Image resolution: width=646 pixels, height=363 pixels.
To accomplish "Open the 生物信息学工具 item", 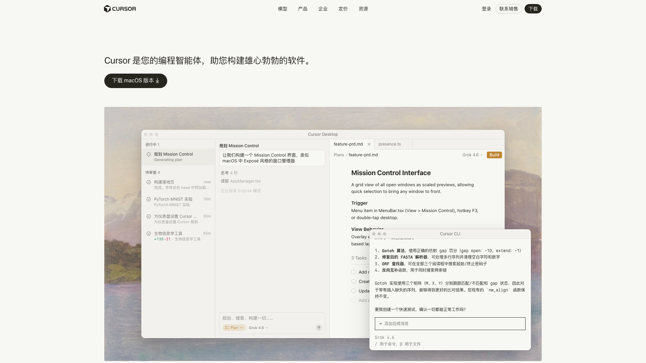I will [x=178, y=236].
